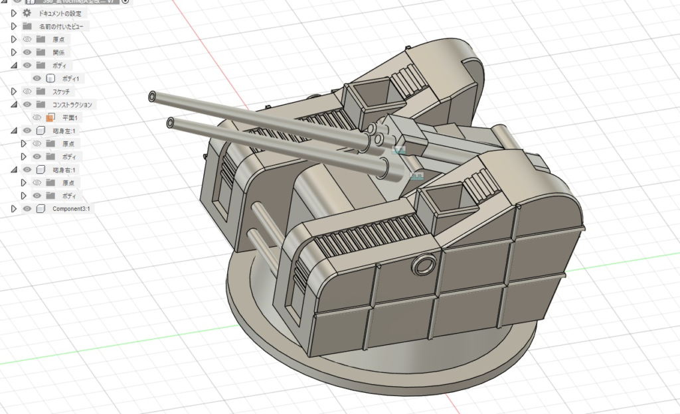
Task: Click the body icon next to ボディ1
Action: 50,78
